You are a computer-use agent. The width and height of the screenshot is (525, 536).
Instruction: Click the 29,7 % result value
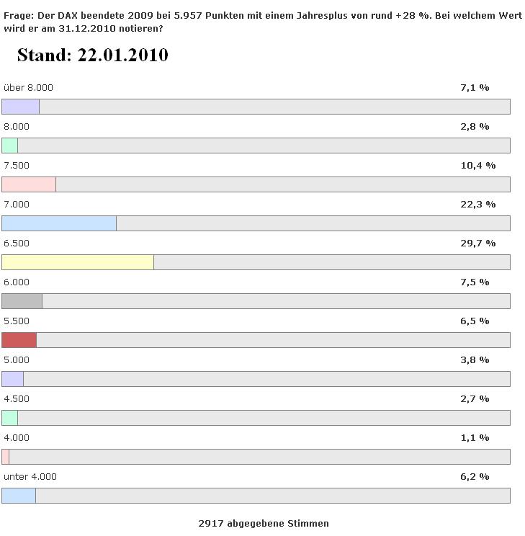pyautogui.click(x=477, y=244)
